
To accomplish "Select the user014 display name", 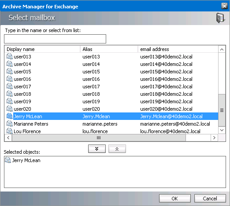I will (22, 64).
